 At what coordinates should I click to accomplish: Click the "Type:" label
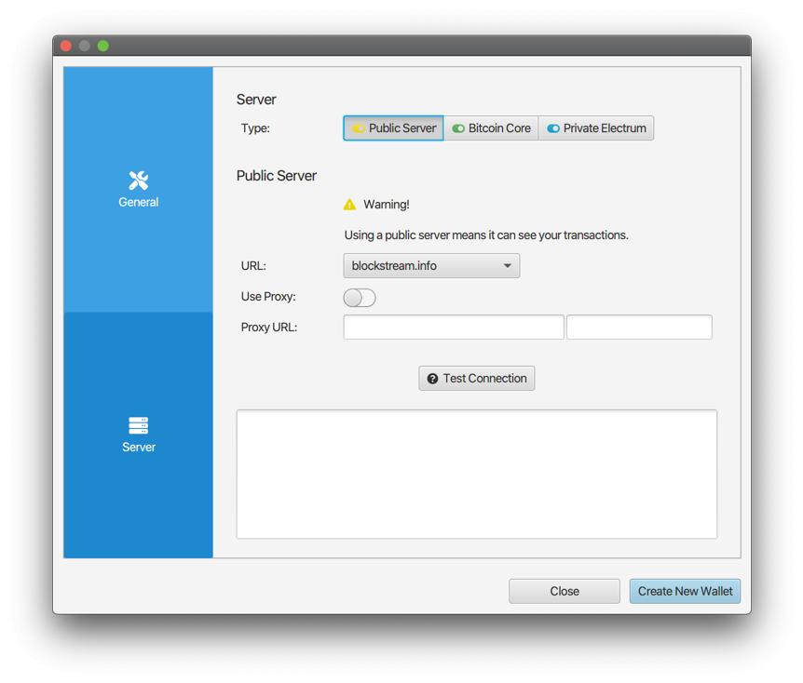pos(255,127)
